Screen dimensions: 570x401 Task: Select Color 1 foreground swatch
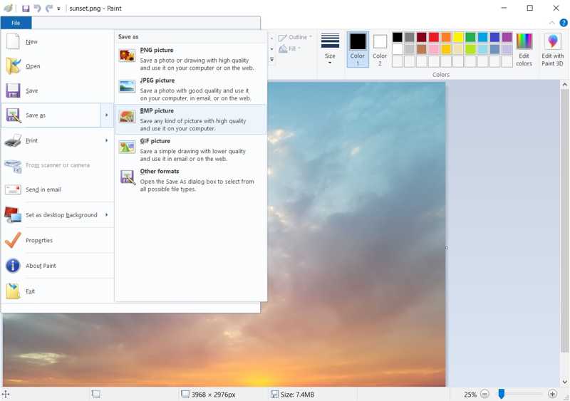(358, 48)
